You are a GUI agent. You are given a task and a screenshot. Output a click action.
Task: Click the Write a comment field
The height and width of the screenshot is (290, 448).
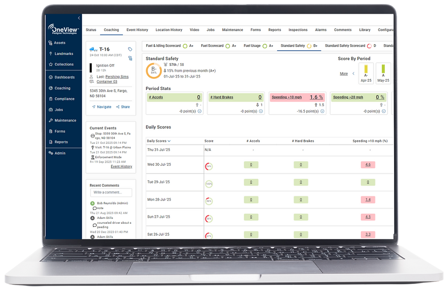[x=111, y=192]
